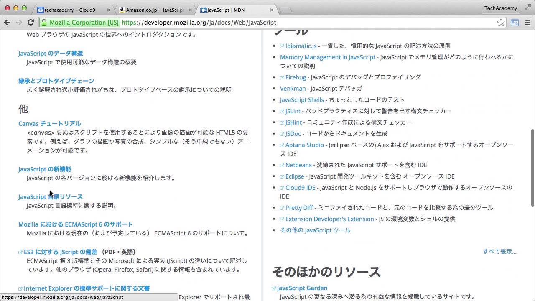Open Mozilla における ECMAScript 6 のサポート link

tap(76, 224)
